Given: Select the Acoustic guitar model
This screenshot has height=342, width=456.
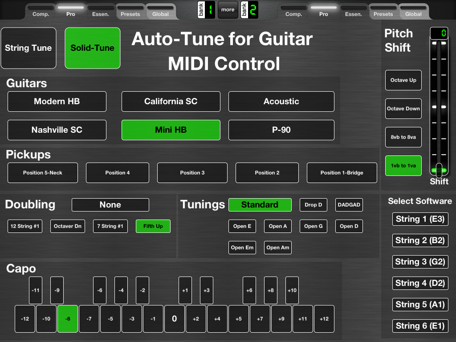Looking at the screenshot, I should tap(281, 102).
